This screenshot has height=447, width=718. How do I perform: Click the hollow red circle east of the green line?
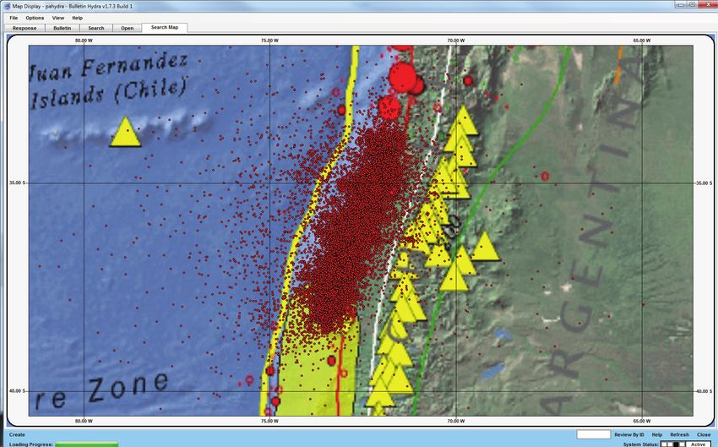[x=545, y=177]
